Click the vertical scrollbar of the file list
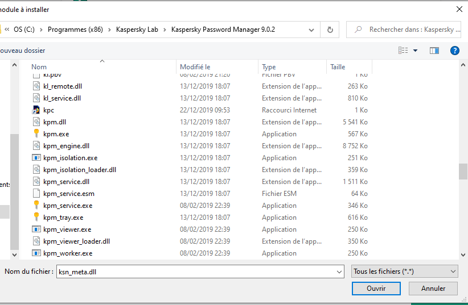This screenshot has width=468, height=305. (463, 170)
